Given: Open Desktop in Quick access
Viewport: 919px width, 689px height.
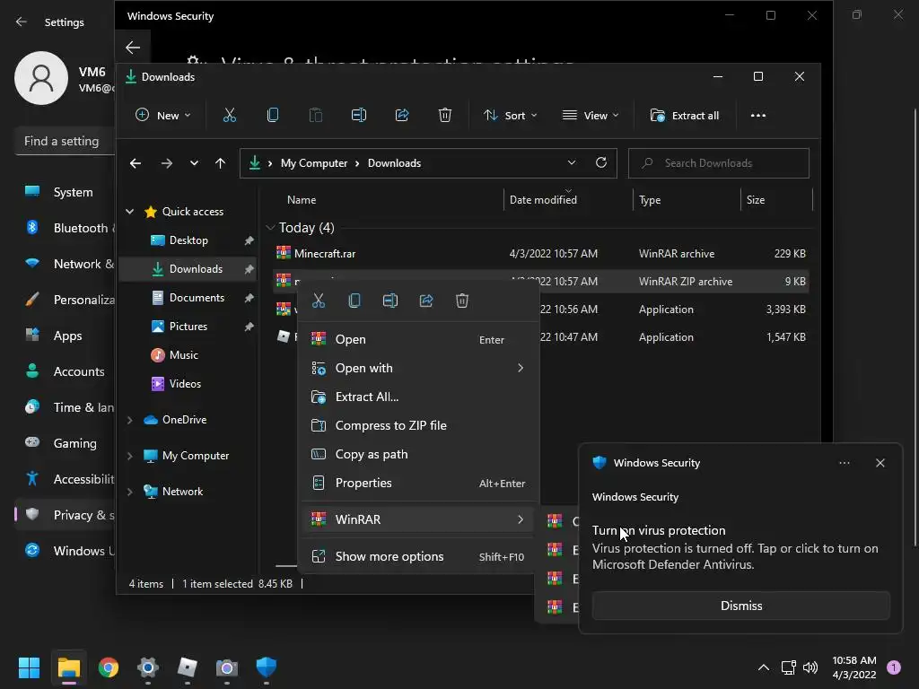Looking at the screenshot, I should pos(188,240).
